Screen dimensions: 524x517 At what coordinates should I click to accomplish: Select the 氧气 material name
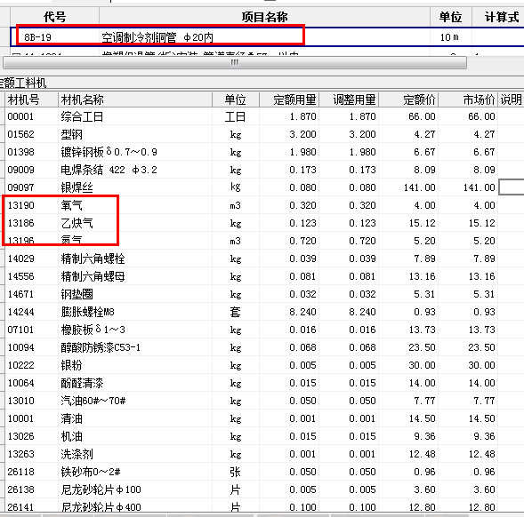tap(71, 205)
